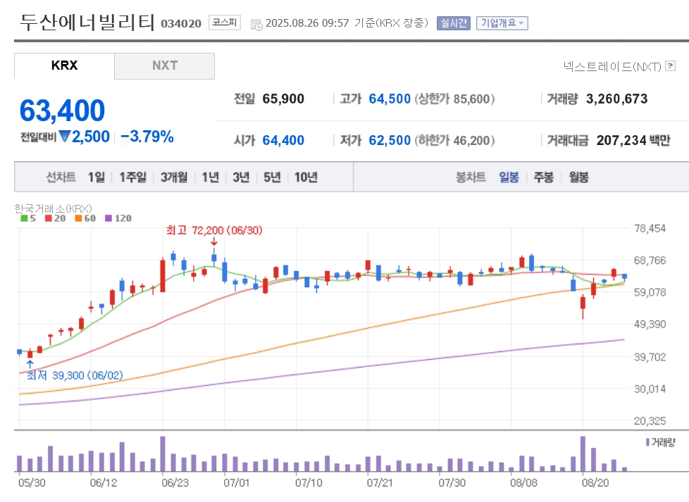Click the orange 60-day moving average swatch
Image resolution: width=689 pixels, height=502 pixels.
(78, 218)
